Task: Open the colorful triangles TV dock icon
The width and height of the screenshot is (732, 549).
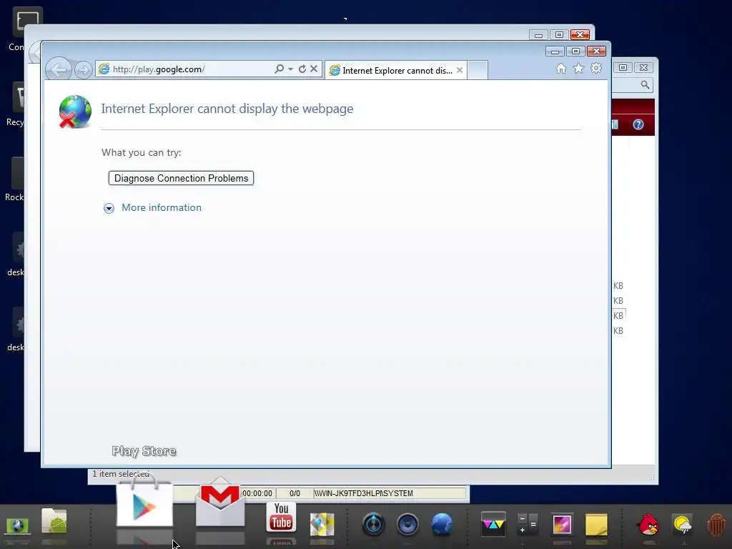Action: point(493,524)
